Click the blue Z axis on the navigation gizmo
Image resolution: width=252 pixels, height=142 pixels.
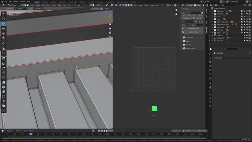coord(106,14)
